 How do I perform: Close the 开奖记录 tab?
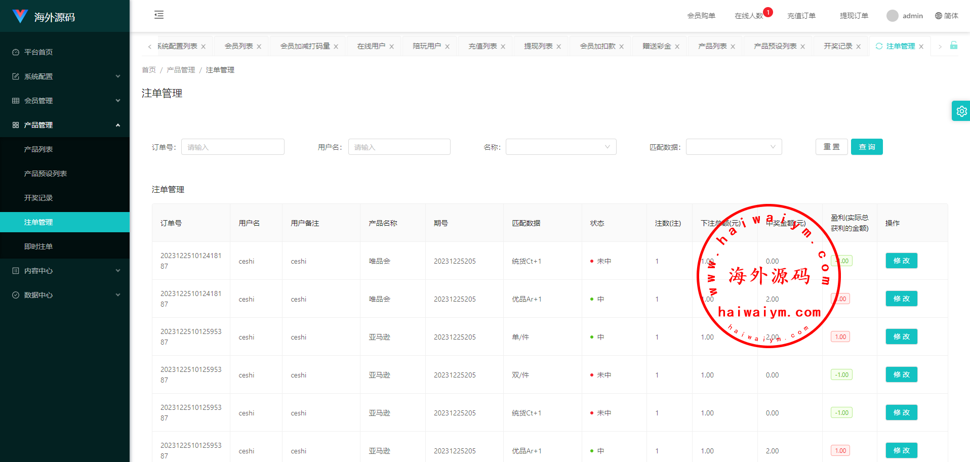[x=858, y=47]
